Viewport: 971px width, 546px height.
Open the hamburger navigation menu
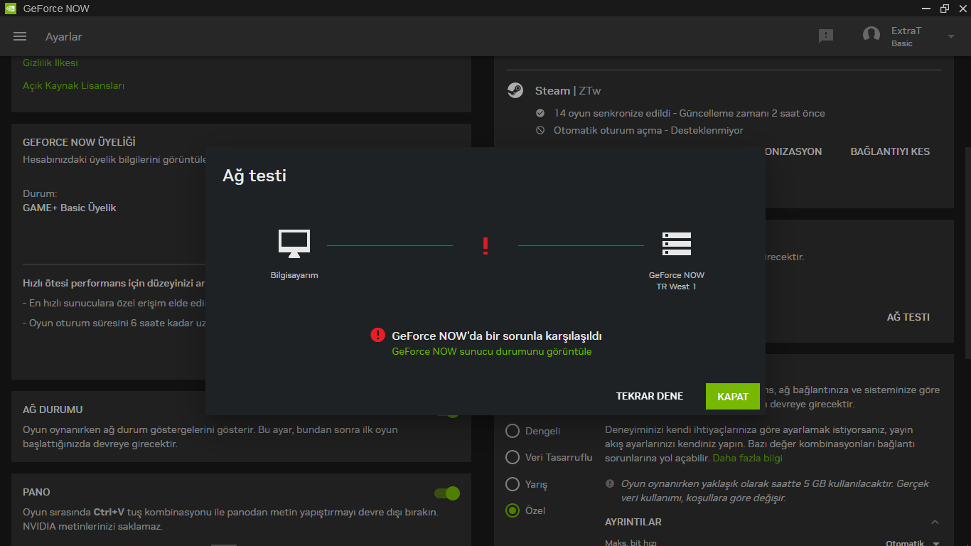20,36
